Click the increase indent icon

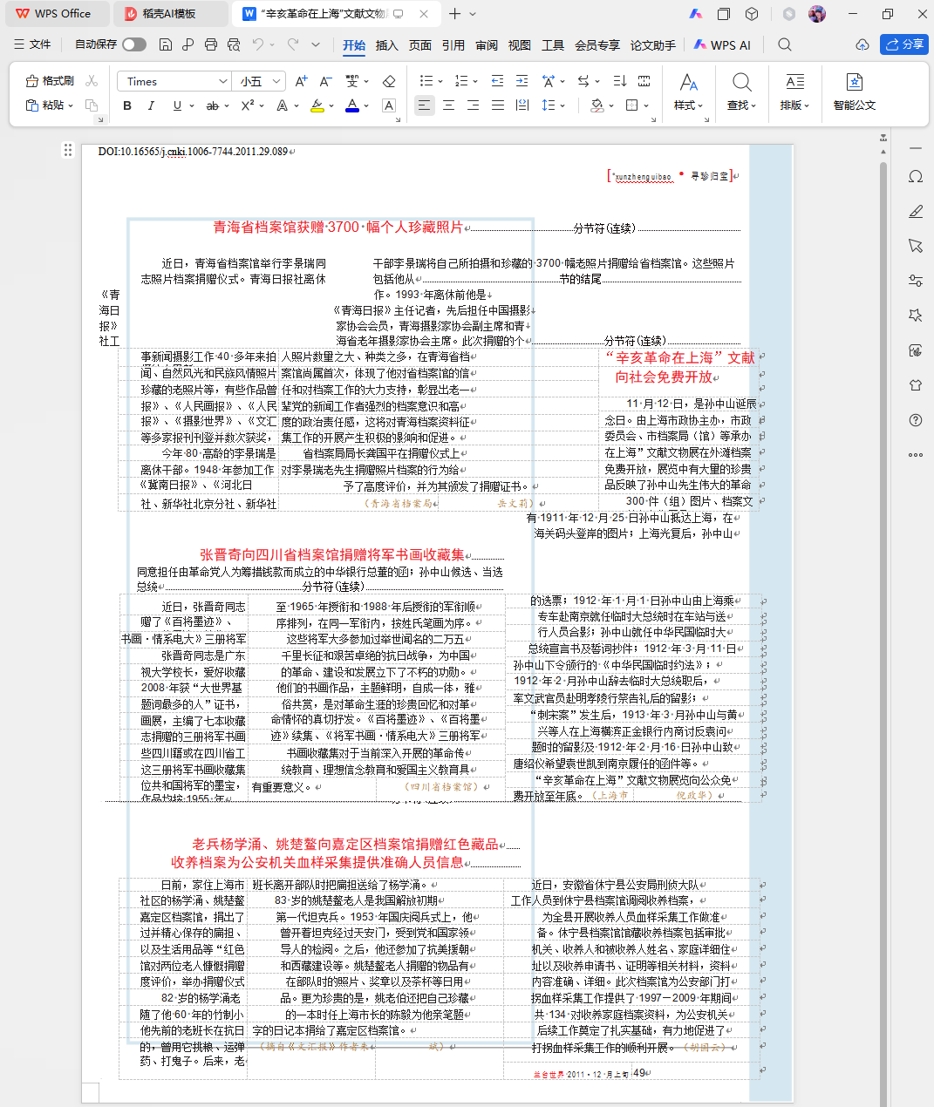[x=522, y=81]
